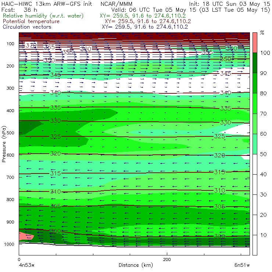This screenshot has height=272, width=272.
Task: Click the "Valid: 06 UTC Tue 05 May 15" text
Action: click(x=154, y=10)
